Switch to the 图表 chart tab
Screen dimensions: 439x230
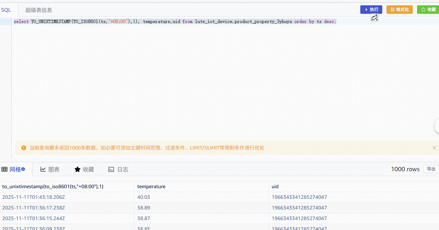[50, 169]
